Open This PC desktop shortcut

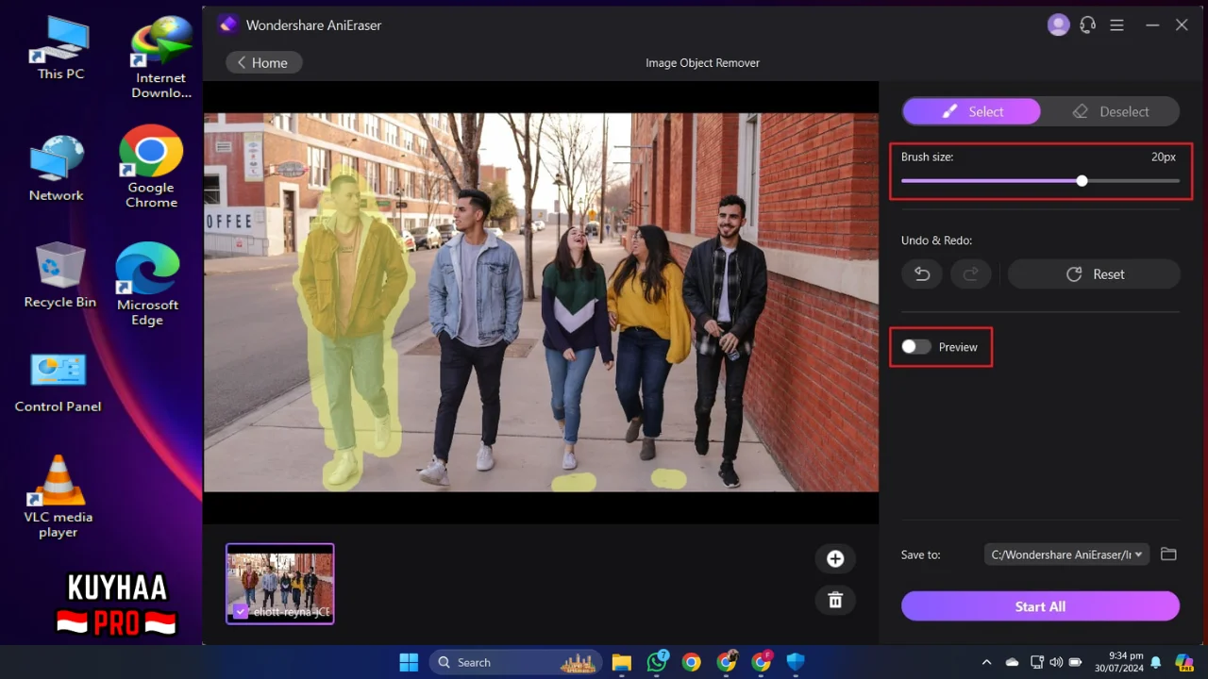tap(60, 49)
